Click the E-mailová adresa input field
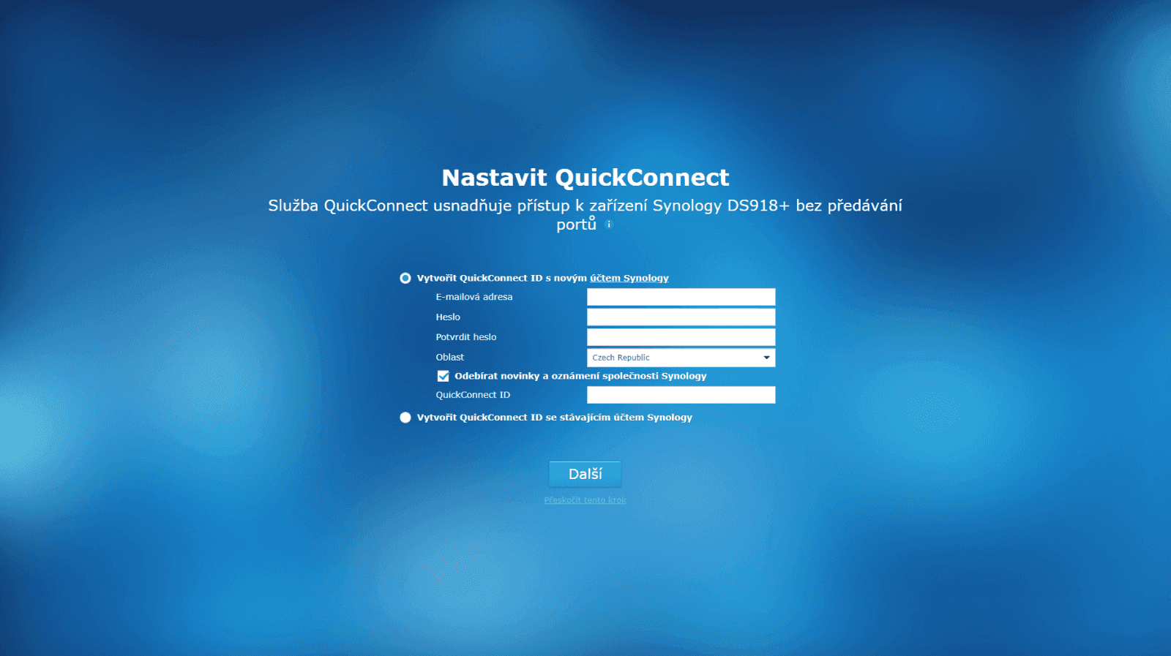The height and width of the screenshot is (656, 1171). click(x=681, y=297)
